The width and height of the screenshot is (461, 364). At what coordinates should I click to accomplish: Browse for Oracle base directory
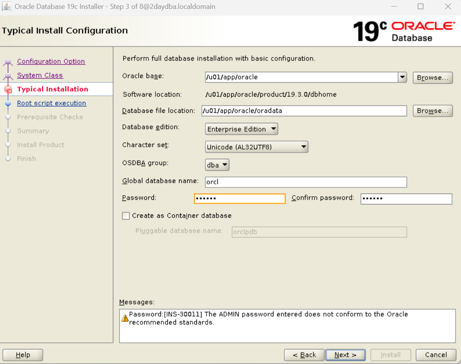coord(432,78)
